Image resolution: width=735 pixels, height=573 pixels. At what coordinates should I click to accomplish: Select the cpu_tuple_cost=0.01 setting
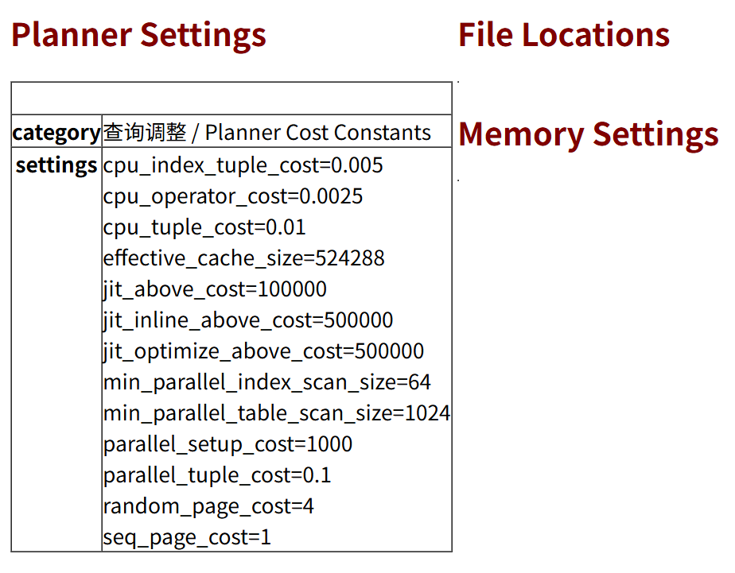coord(204,227)
